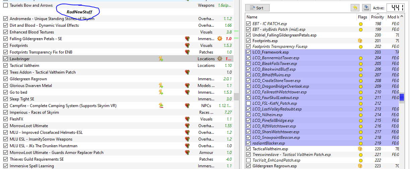The height and width of the screenshot is (169, 410).
Task: Click the heart flag icon on FleshFX row
Action: point(188,119)
